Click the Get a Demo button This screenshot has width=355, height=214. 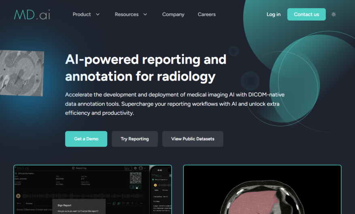point(86,139)
